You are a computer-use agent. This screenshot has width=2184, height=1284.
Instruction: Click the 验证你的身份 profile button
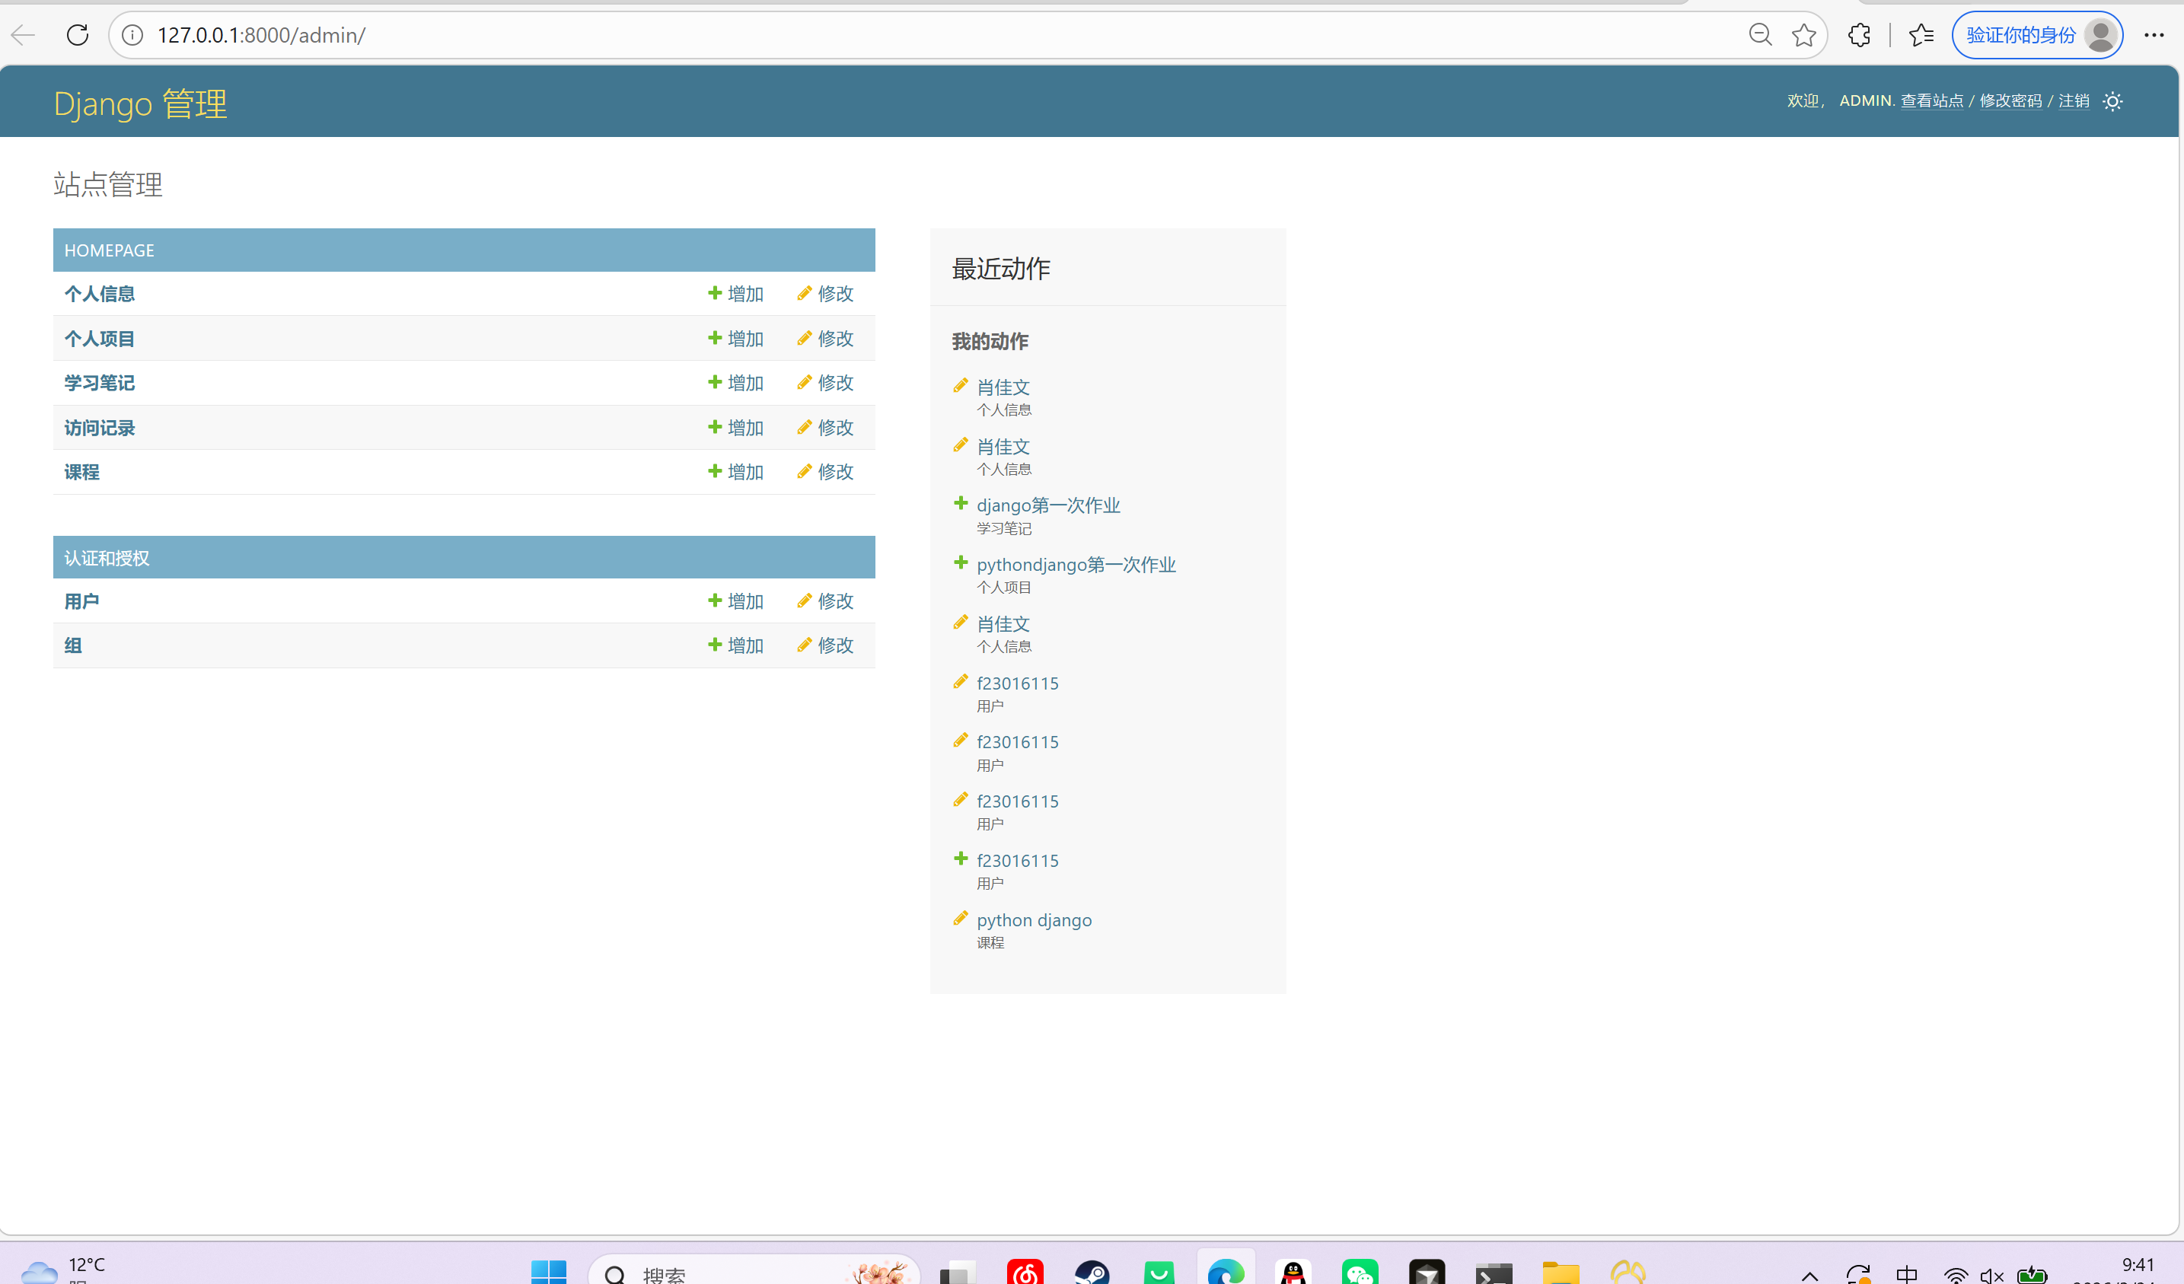click(x=2036, y=35)
